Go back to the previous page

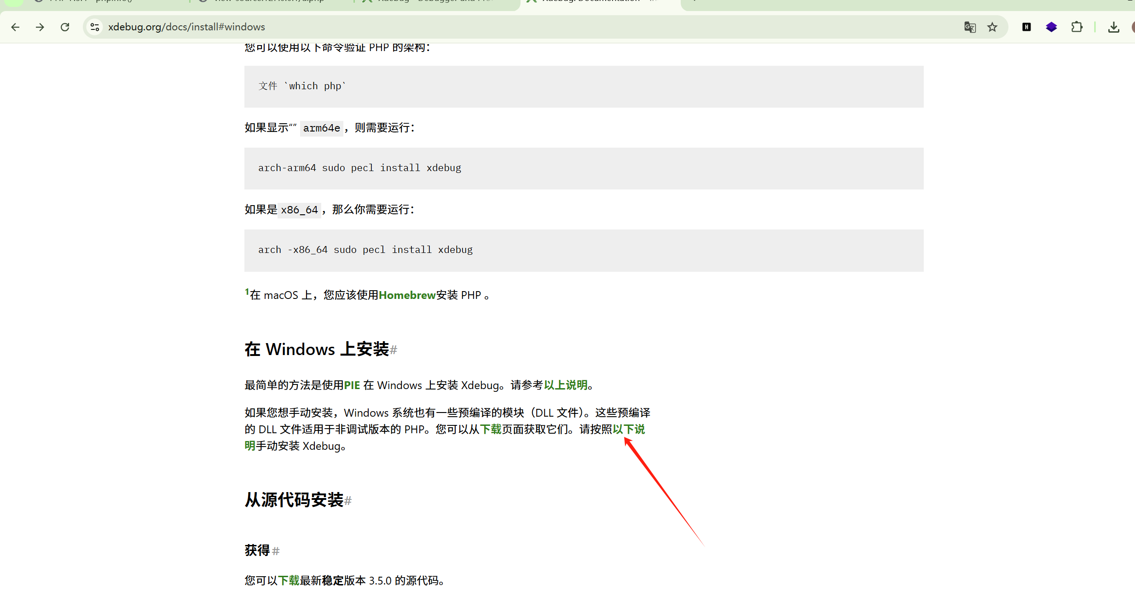tap(15, 27)
